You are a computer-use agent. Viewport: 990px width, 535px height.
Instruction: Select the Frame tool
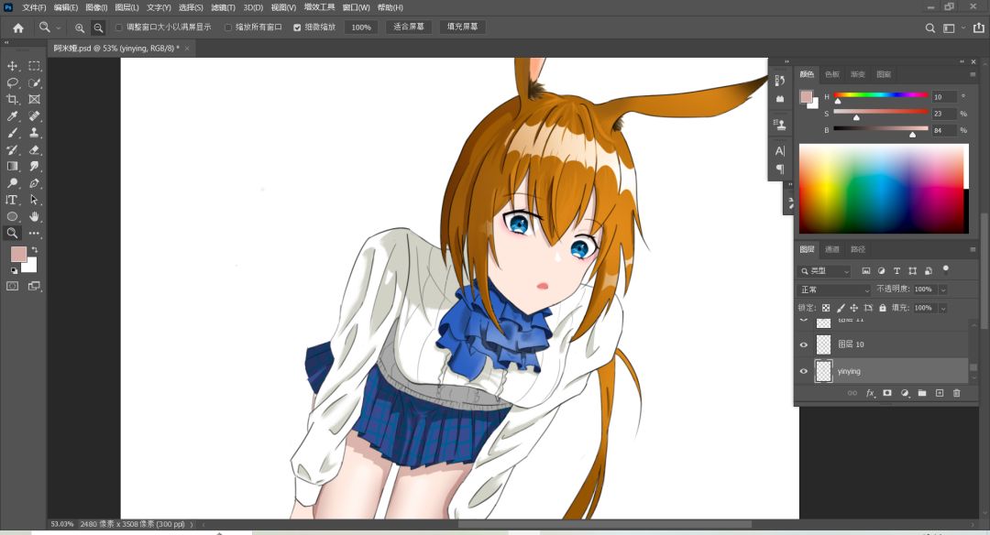pos(35,99)
